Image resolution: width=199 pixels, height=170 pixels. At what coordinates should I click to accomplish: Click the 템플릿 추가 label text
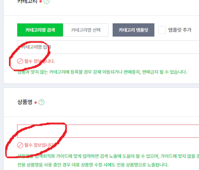pos(180,30)
